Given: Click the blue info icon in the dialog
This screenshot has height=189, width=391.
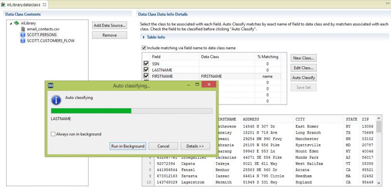Looking at the screenshot, I should [56, 100].
